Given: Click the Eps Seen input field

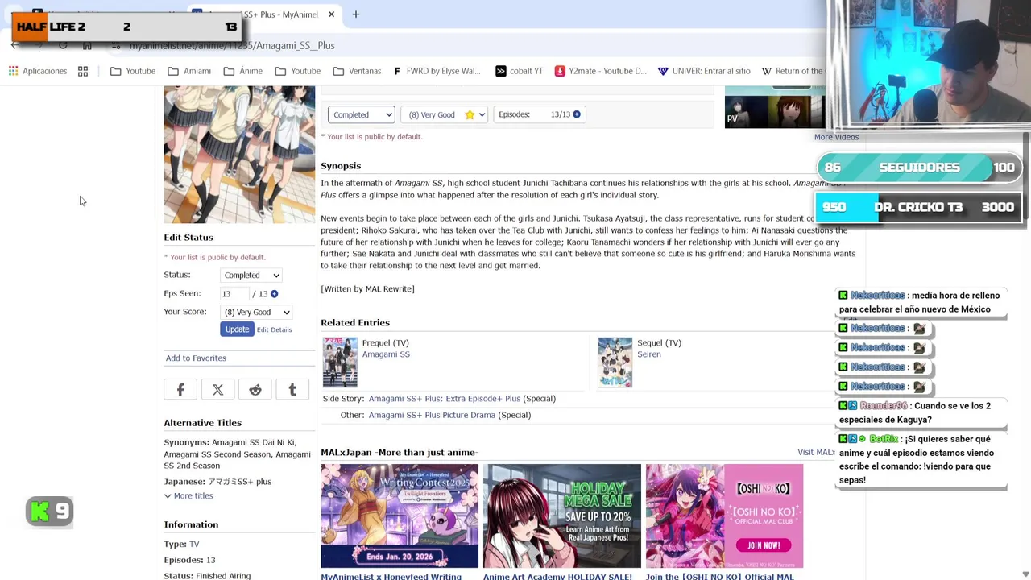Looking at the screenshot, I should (x=234, y=294).
